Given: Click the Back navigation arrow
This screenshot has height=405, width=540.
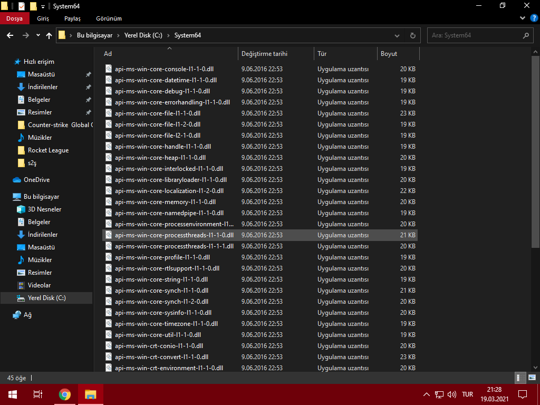Looking at the screenshot, I should 10,35.
